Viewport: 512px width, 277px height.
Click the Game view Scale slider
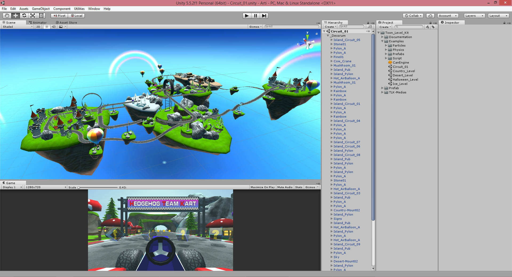[98, 188]
